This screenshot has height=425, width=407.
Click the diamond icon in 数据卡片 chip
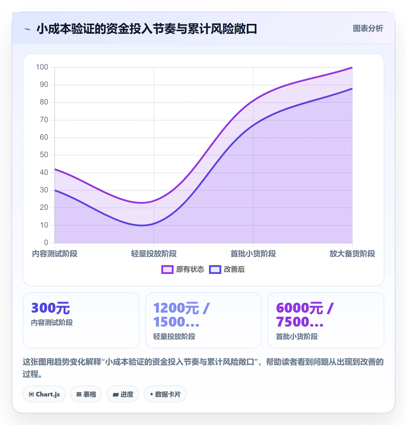pyautogui.click(x=151, y=394)
